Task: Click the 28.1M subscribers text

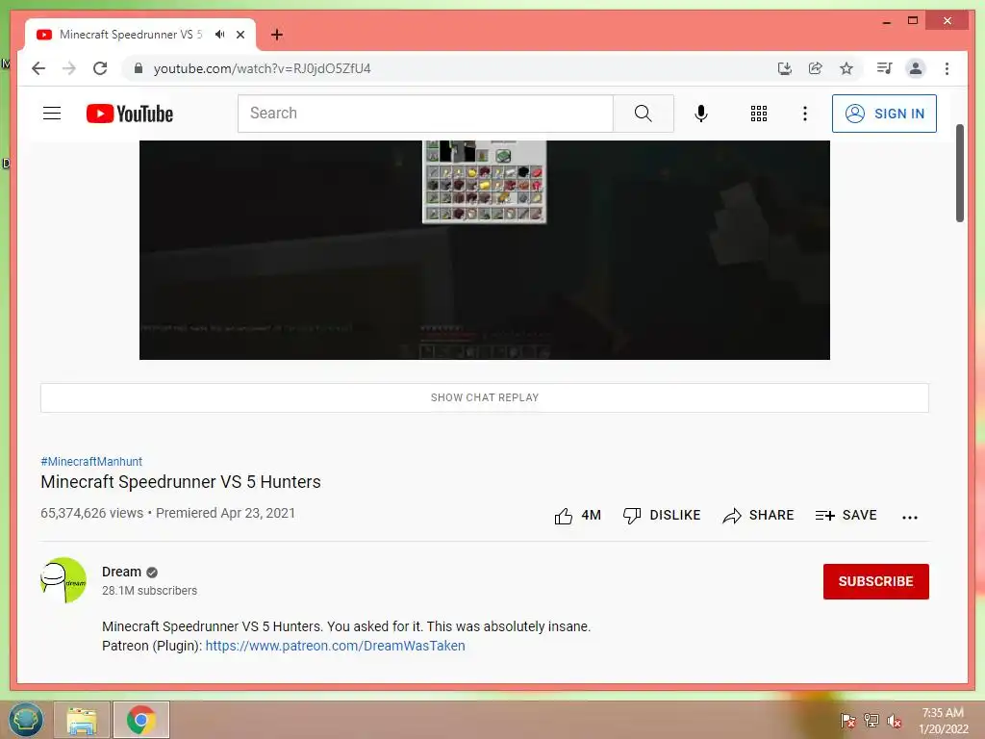Action: pos(149,591)
